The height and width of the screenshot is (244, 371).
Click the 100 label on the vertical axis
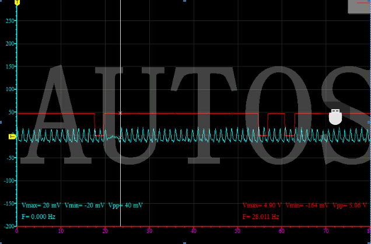pos(10,89)
